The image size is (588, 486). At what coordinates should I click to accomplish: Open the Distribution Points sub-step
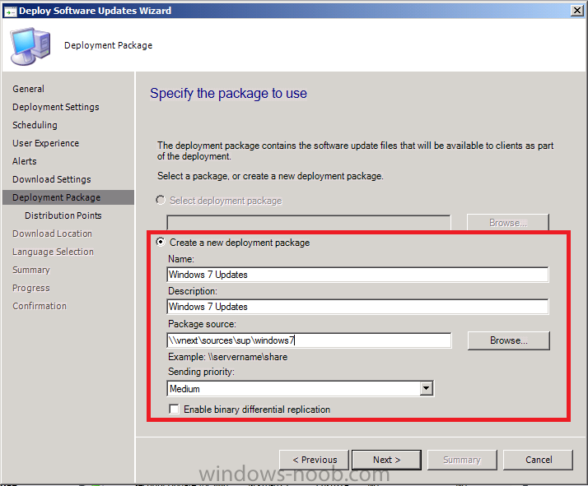pos(63,215)
